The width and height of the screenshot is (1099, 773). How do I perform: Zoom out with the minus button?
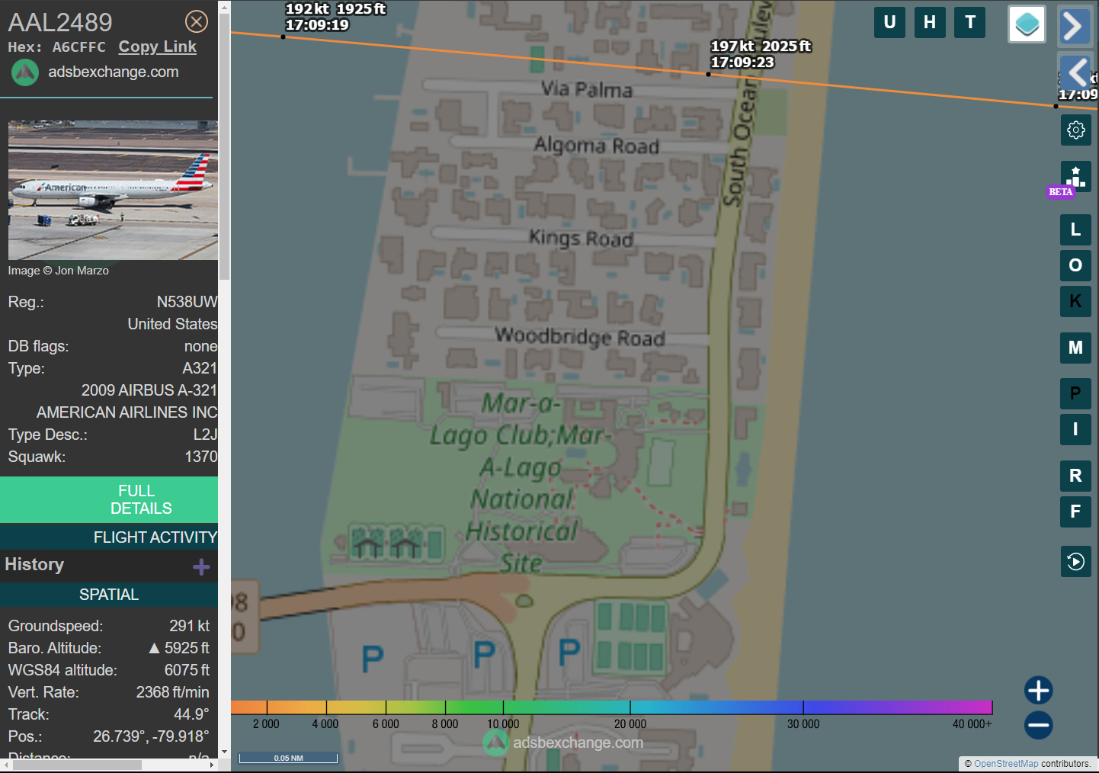coord(1038,725)
